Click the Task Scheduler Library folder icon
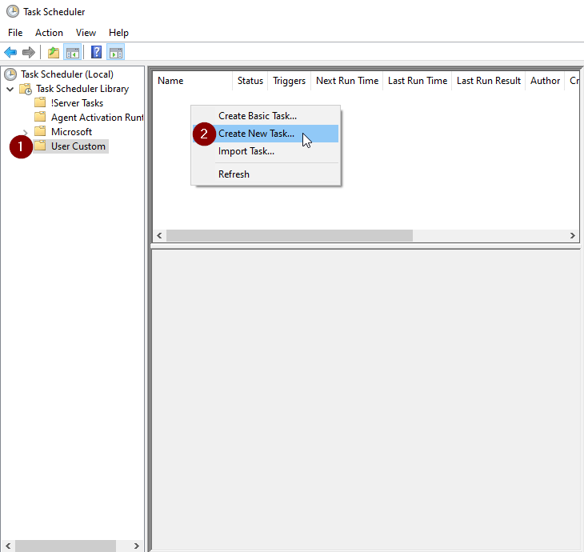Image resolution: width=584 pixels, height=552 pixels. click(x=26, y=89)
